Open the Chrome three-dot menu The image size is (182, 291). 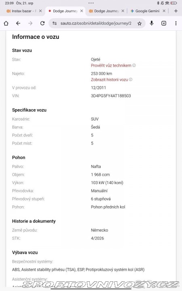[x=176, y=23]
